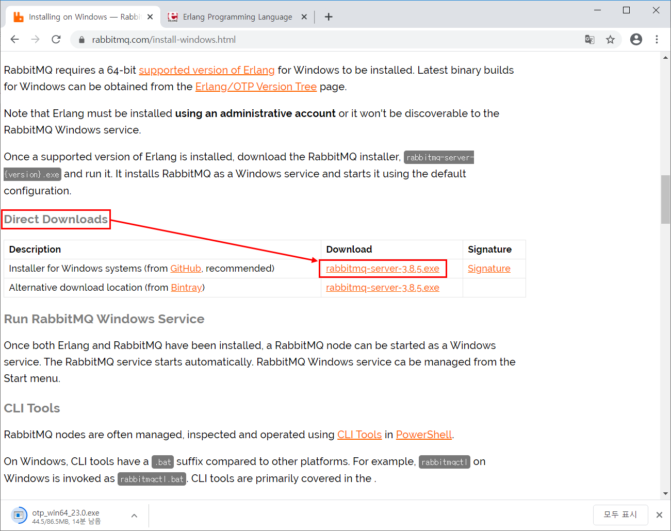View site security lock information

click(81, 40)
